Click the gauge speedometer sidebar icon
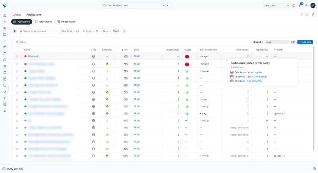This screenshot has width=318, height=173. 5,60
